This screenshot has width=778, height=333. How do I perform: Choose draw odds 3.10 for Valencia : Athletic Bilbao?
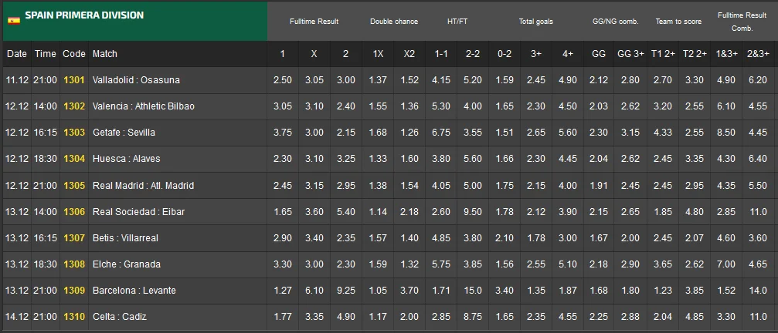coord(314,106)
